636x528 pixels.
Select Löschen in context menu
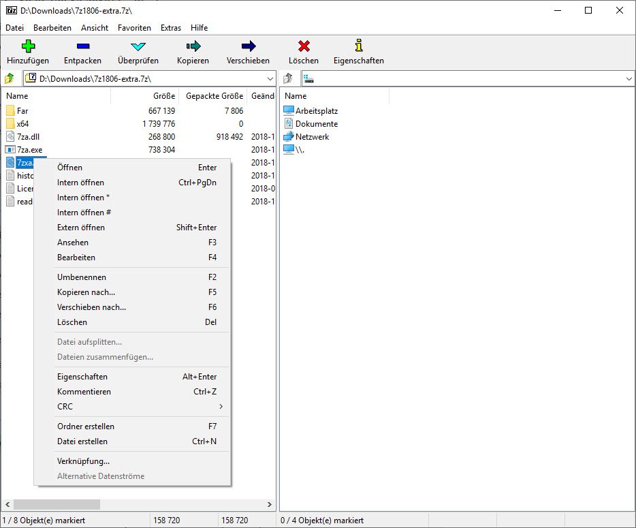pos(133,322)
